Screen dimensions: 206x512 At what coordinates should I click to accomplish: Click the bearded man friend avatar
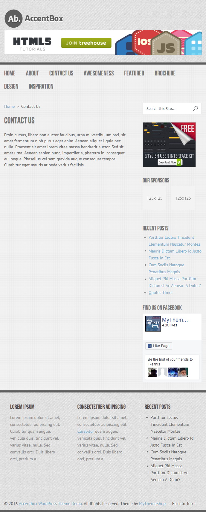[x=183, y=372]
